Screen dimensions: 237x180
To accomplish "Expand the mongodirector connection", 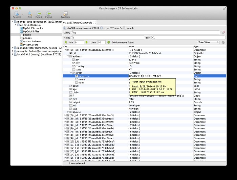I will [x=13, y=48].
